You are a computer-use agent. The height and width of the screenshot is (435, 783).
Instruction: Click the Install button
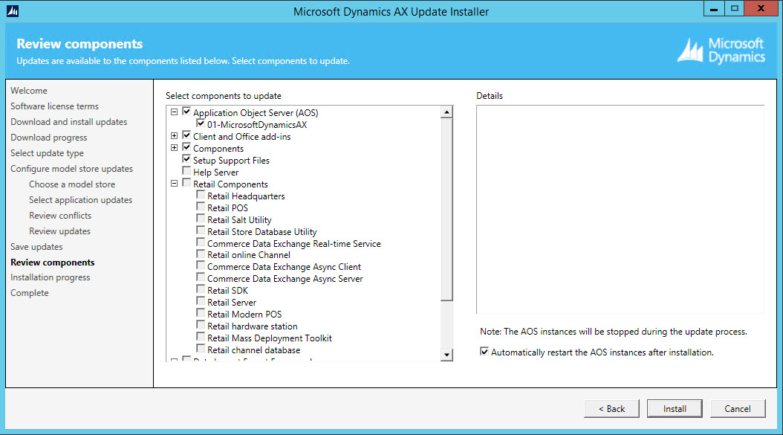675,408
